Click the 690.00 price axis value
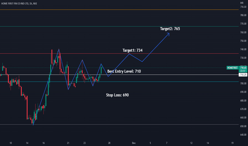 pos(243,92)
